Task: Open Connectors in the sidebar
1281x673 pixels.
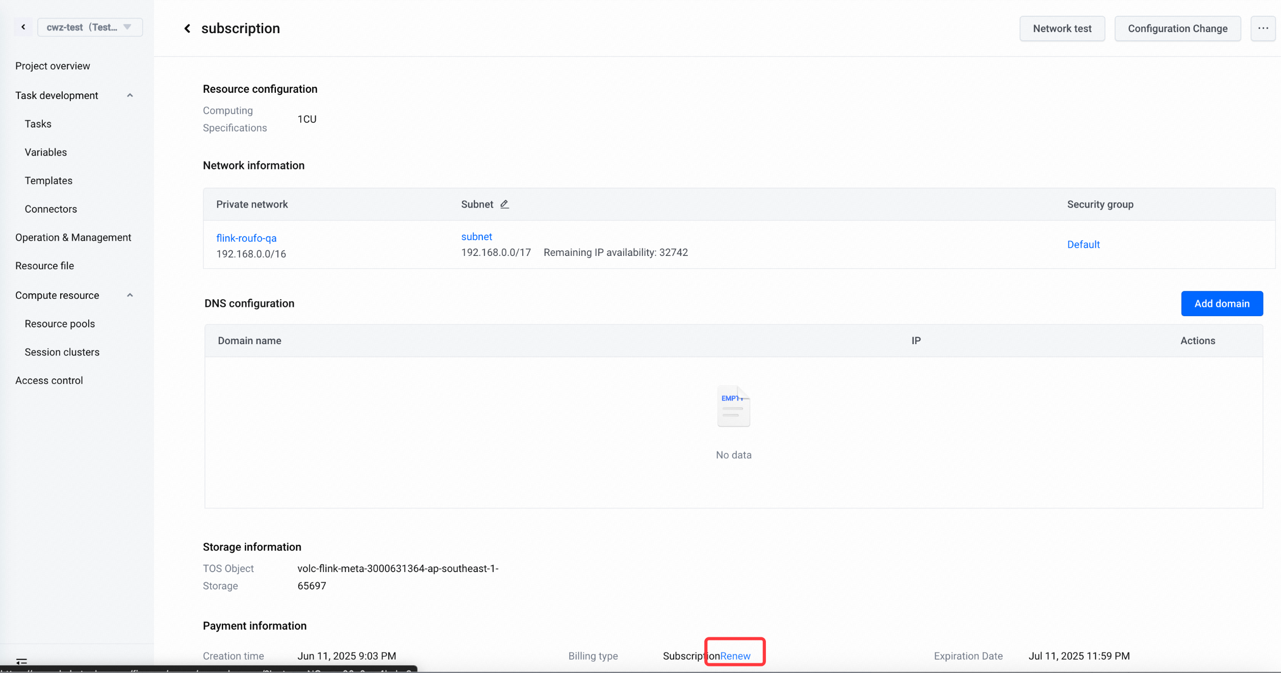Action: tap(51, 209)
